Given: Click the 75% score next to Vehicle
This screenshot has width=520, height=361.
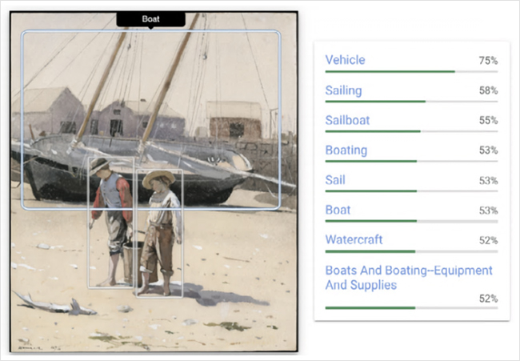Looking at the screenshot, I should pos(488,60).
